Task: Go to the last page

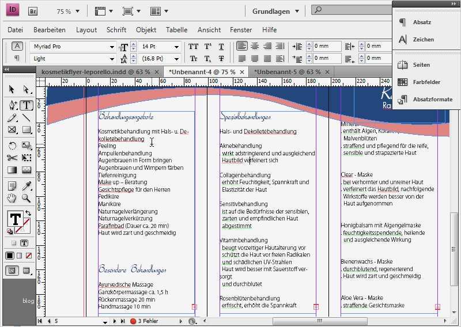Action: point(123,321)
